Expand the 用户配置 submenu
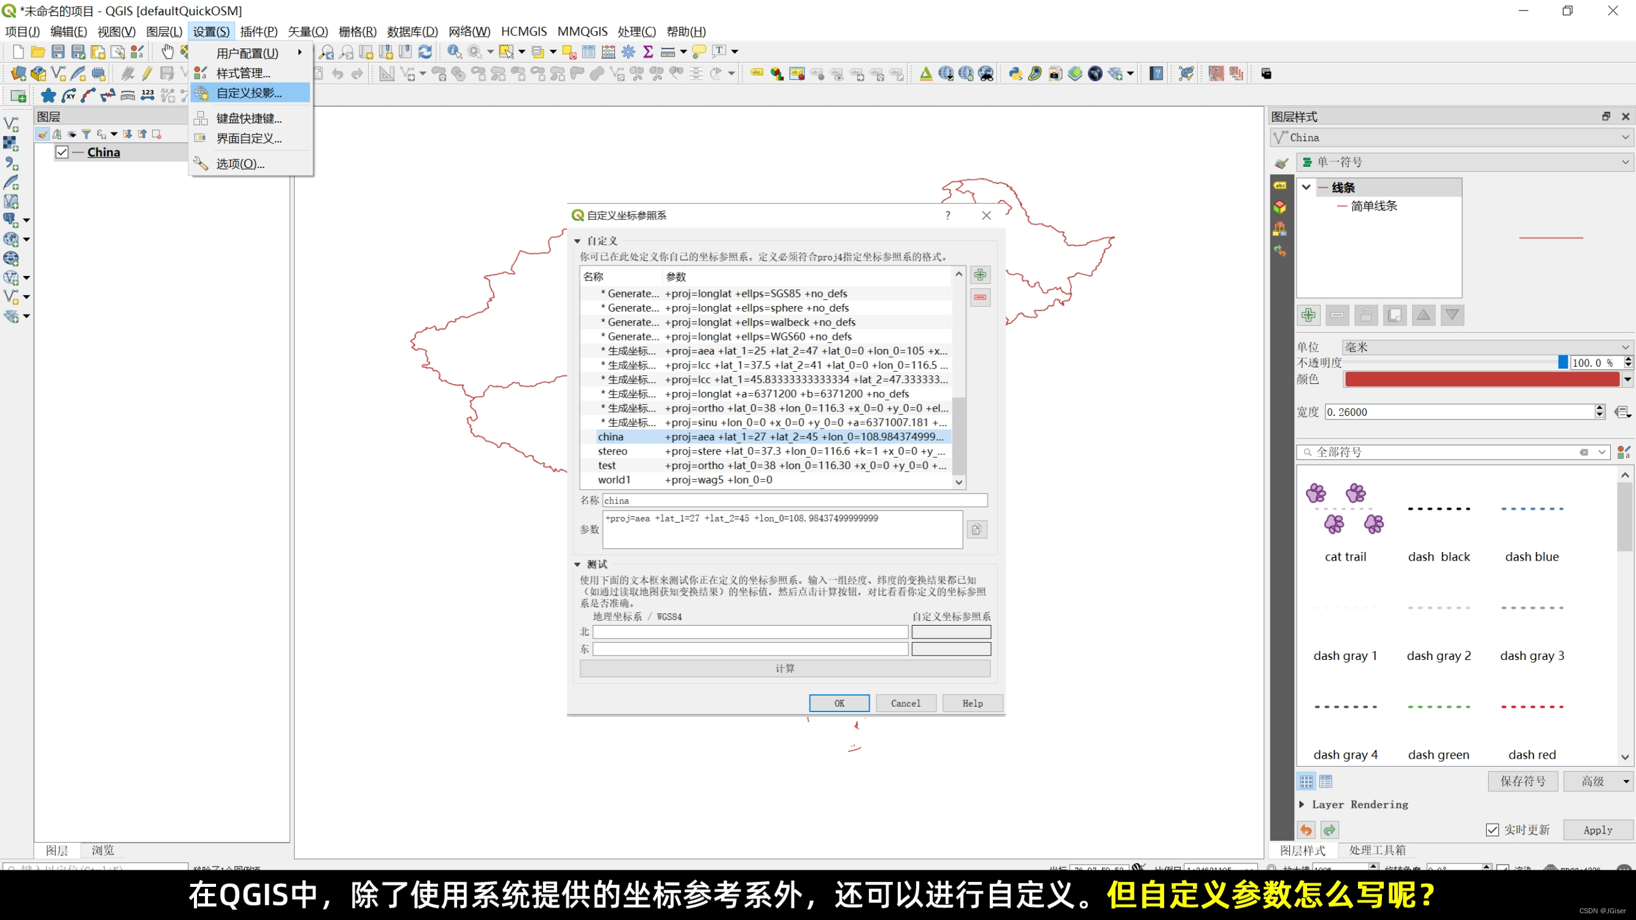Viewport: 1636px width, 920px height. pyautogui.click(x=250, y=53)
